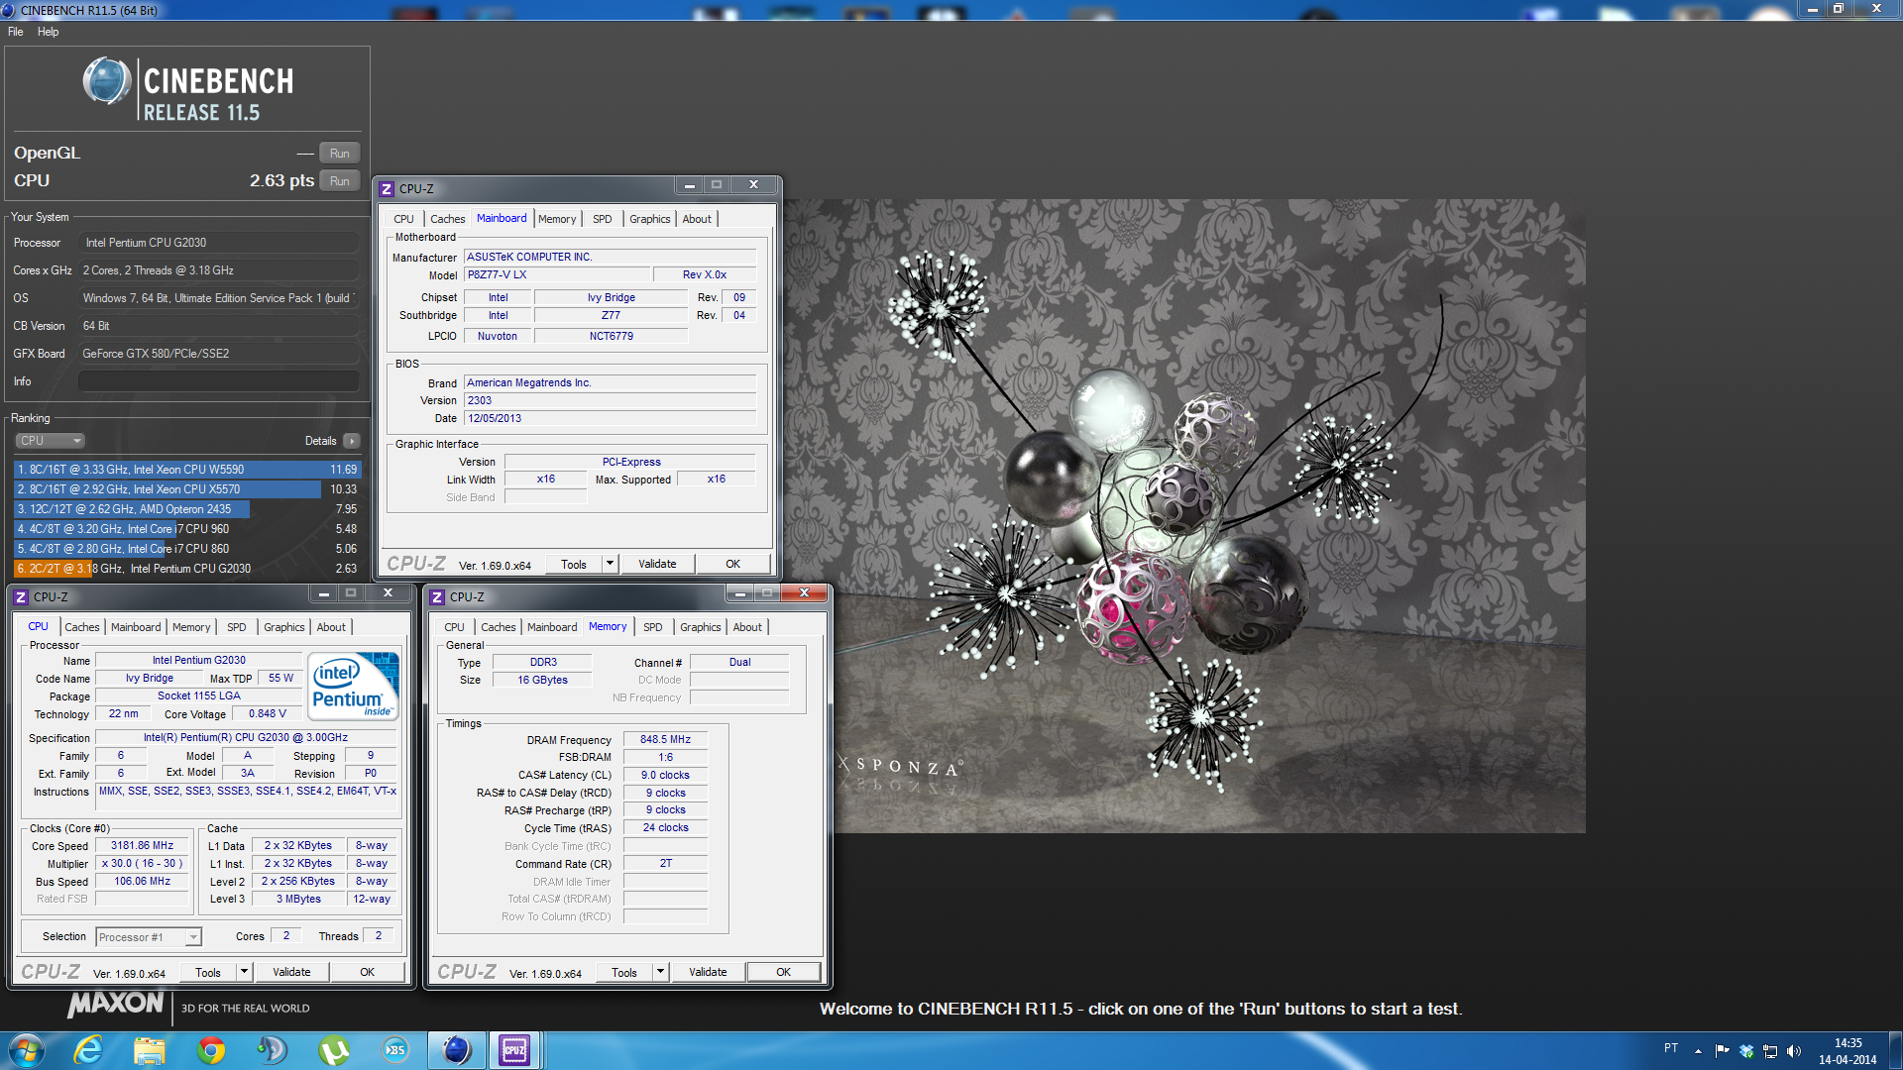The width and height of the screenshot is (1903, 1070).
Task: Click DRAM Frequency value 848.5 MHz
Action: click(x=665, y=739)
